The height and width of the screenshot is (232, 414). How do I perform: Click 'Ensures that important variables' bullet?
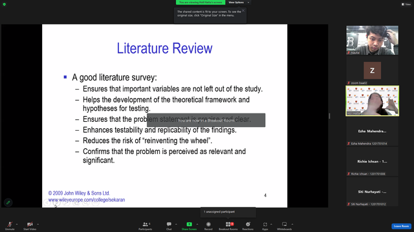click(x=173, y=89)
